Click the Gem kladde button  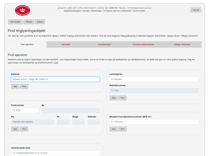pos(15,22)
